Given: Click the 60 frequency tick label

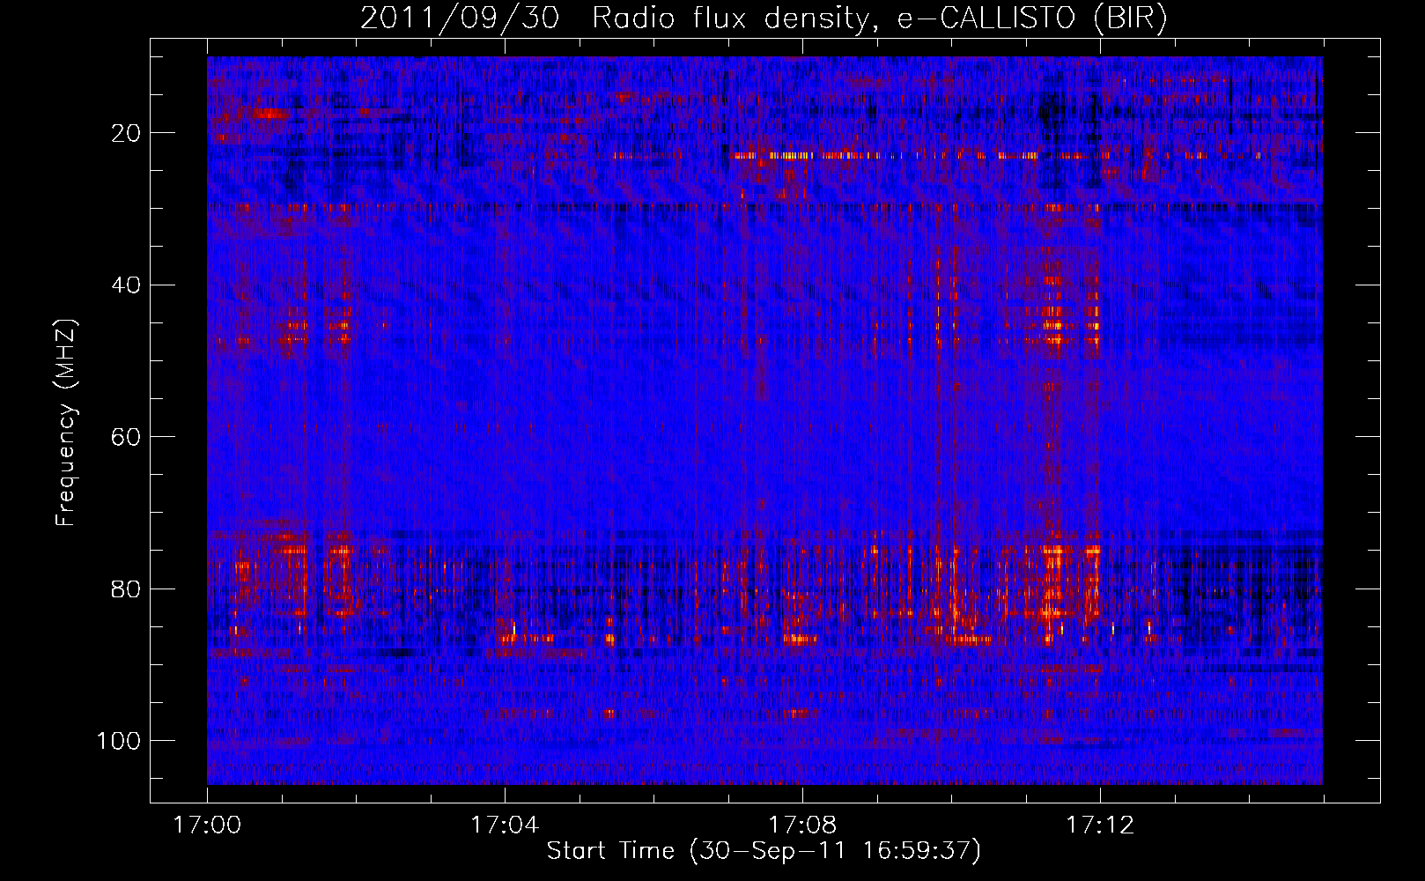Looking at the screenshot, I should pyautogui.click(x=127, y=437).
